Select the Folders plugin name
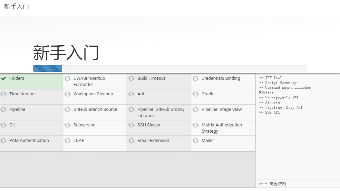Screen dimensions: 340x191 click(17, 78)
